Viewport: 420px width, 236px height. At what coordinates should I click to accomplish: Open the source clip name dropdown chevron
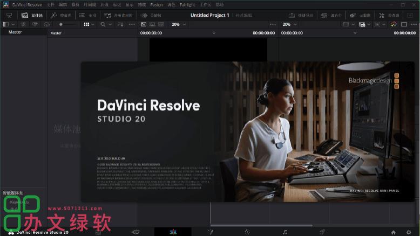[x=214, y=33]
